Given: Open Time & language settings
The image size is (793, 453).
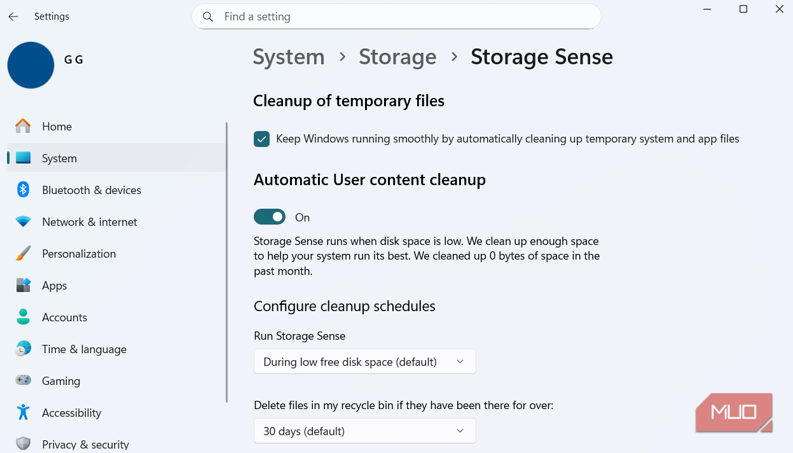Looking at the screenshot, I should click(x=116, y=349).
